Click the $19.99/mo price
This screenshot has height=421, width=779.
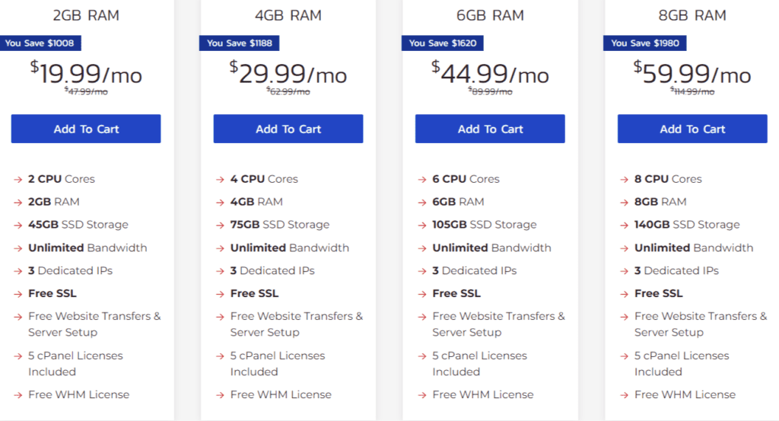86,73
